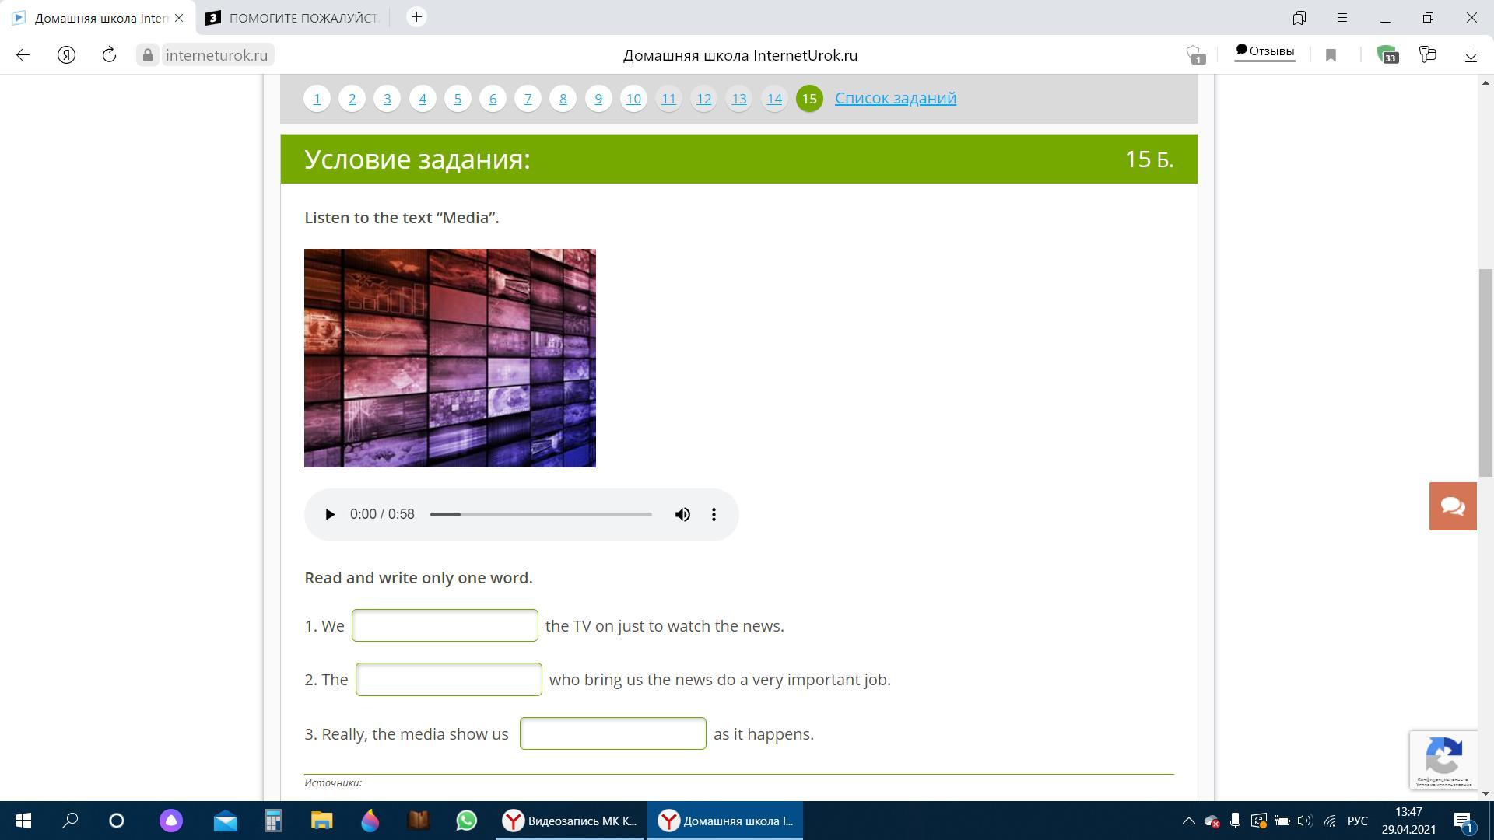The width and height of the screenshot is (1494, 840).
Task: Mute the audio player volume
Action: tap(682, 514)
